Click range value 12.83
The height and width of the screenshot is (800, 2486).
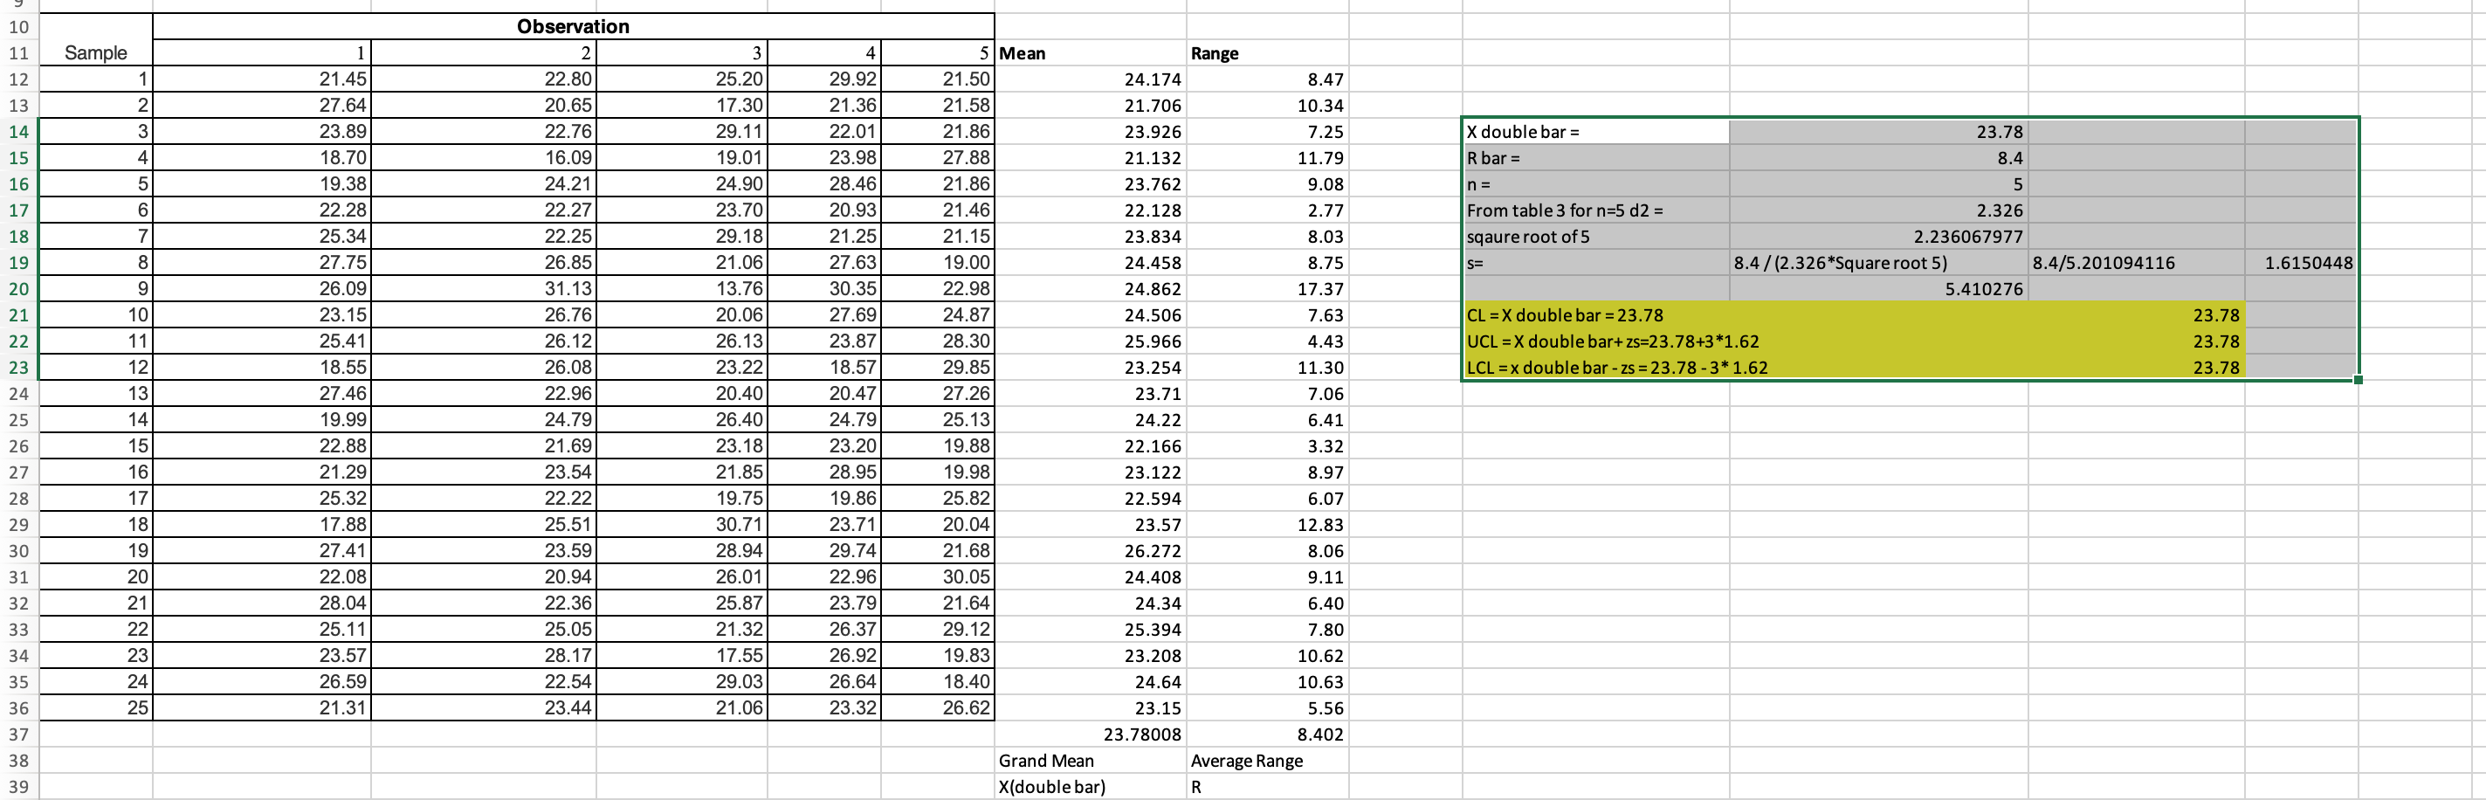pyautogui.click(x=1267, y=524)
